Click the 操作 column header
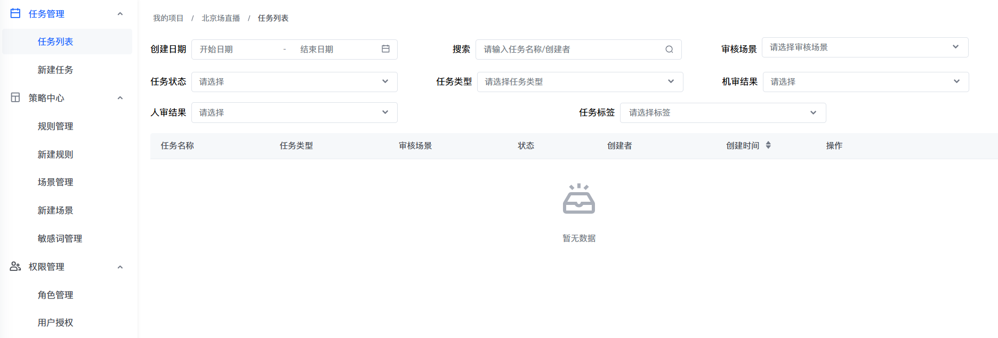This screenshot has width=998, height=338. pos(834,145)
